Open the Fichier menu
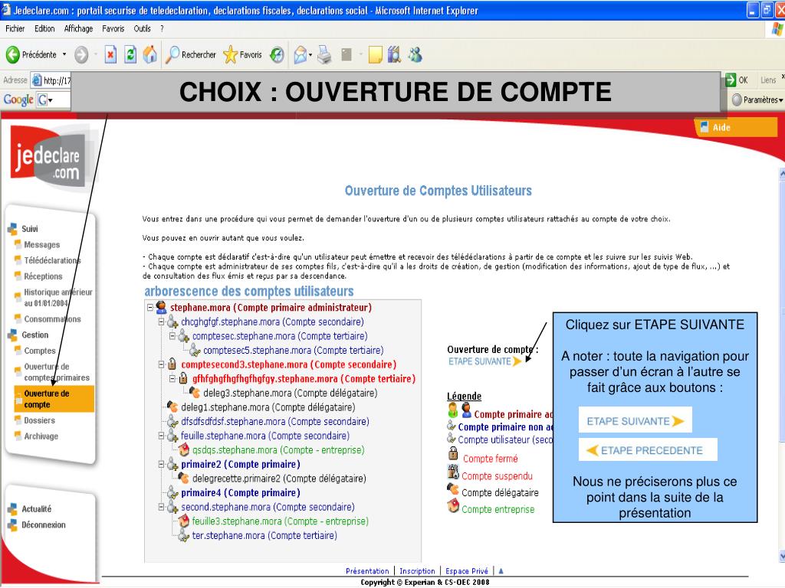Image resolution: width=785 pixels, height=588 pixels. point(15,29)
